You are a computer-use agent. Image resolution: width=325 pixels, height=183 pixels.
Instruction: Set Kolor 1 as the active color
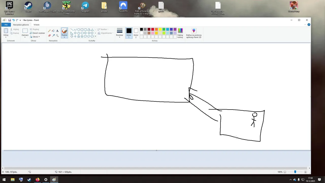click(x=129, y=33)
